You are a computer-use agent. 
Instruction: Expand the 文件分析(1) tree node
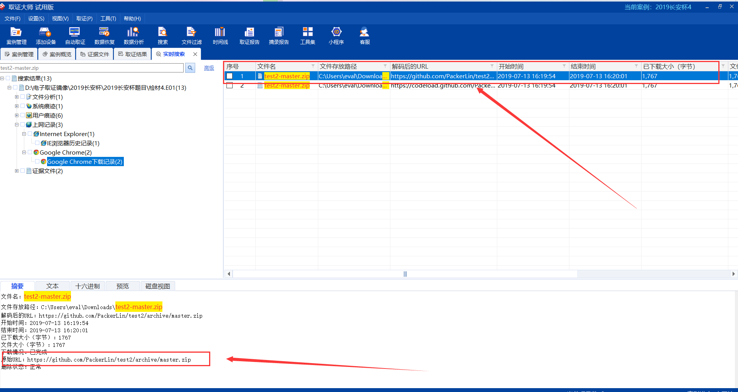coord(17,97)
